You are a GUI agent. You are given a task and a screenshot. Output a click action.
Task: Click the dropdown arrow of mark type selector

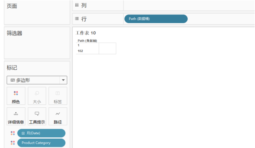click(x=63, y=80)
